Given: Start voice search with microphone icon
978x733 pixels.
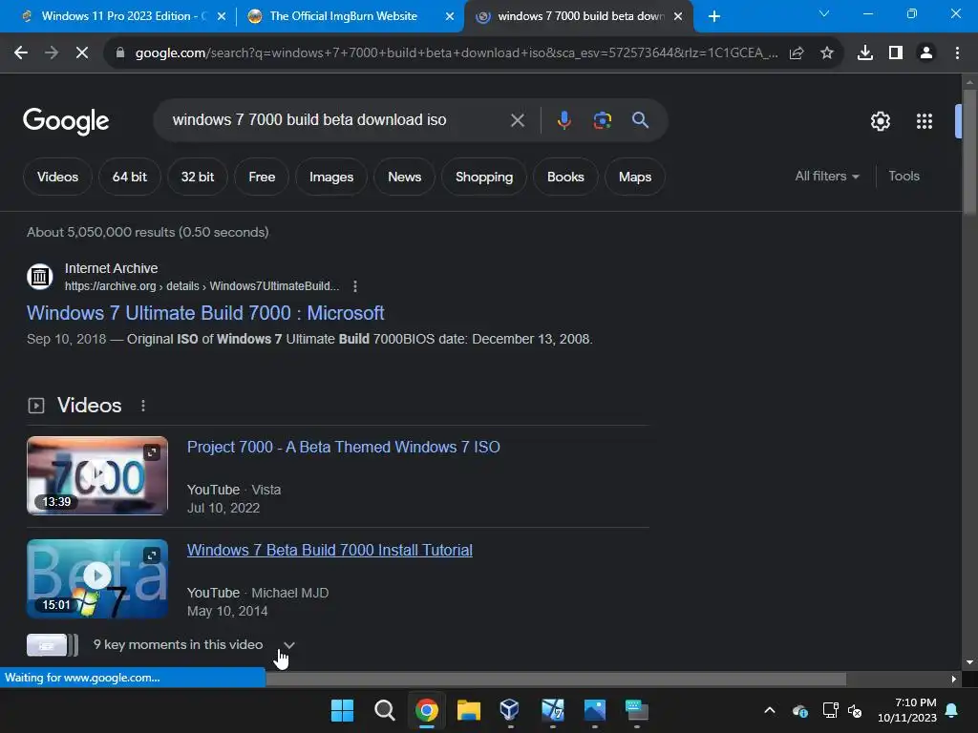Looking at the screenshot, I should [x=563, y=120].
